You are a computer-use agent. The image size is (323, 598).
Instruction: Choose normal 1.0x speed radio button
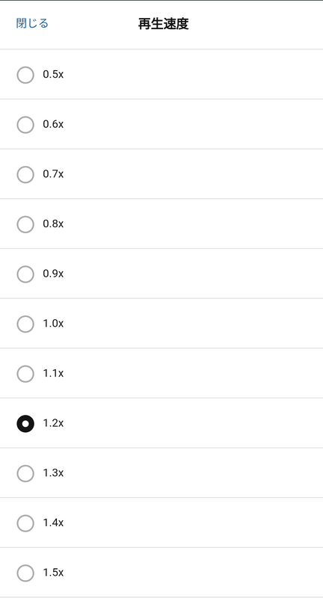[25, 324]
